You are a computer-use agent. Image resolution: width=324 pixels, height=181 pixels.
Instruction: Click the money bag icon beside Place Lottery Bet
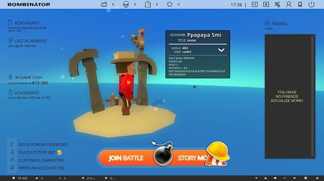point(12,152)
